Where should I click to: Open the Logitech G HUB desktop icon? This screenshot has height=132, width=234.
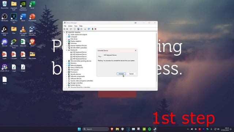5,31
